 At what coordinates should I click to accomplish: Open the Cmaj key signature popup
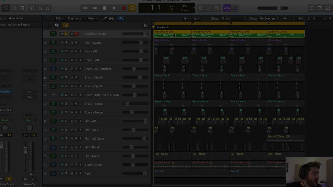(184, 10)
